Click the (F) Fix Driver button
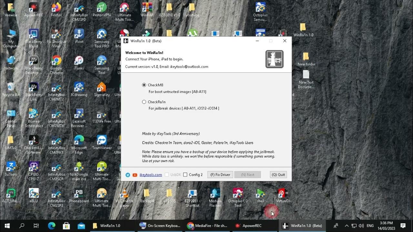The height and width of the screenshot is (232, 413). point(220,175)
